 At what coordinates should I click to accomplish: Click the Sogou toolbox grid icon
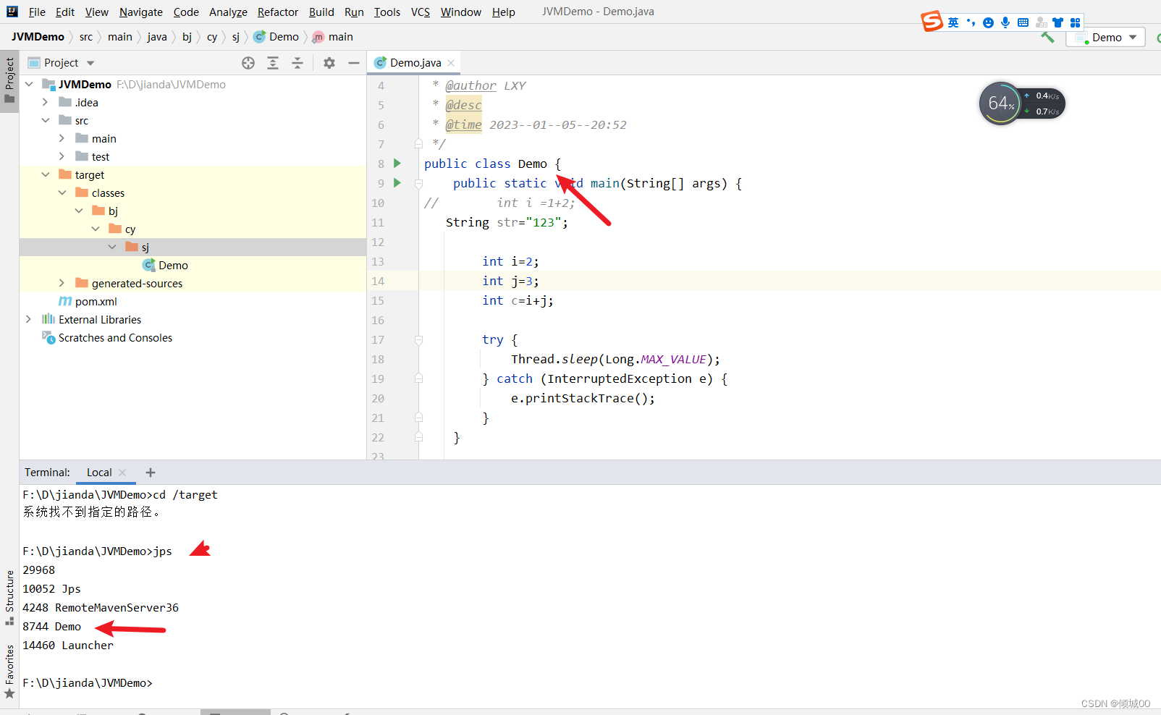point(1076,22)
